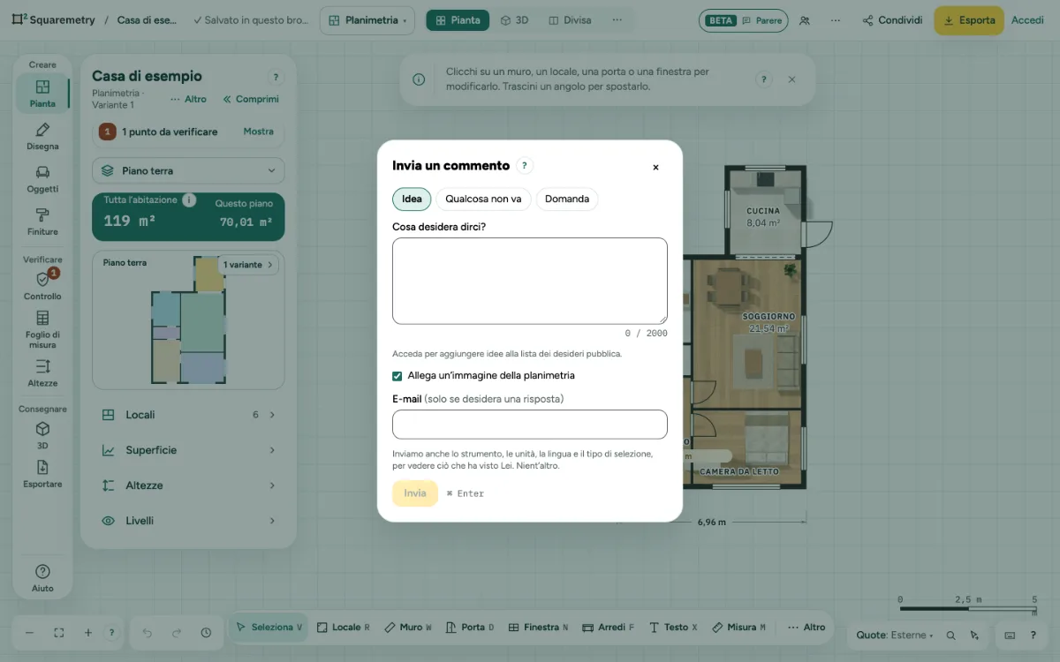Click the E-mail input field
Image resolution: width=1060 pixels, height=662 pixels.
(x=530, y=425)
